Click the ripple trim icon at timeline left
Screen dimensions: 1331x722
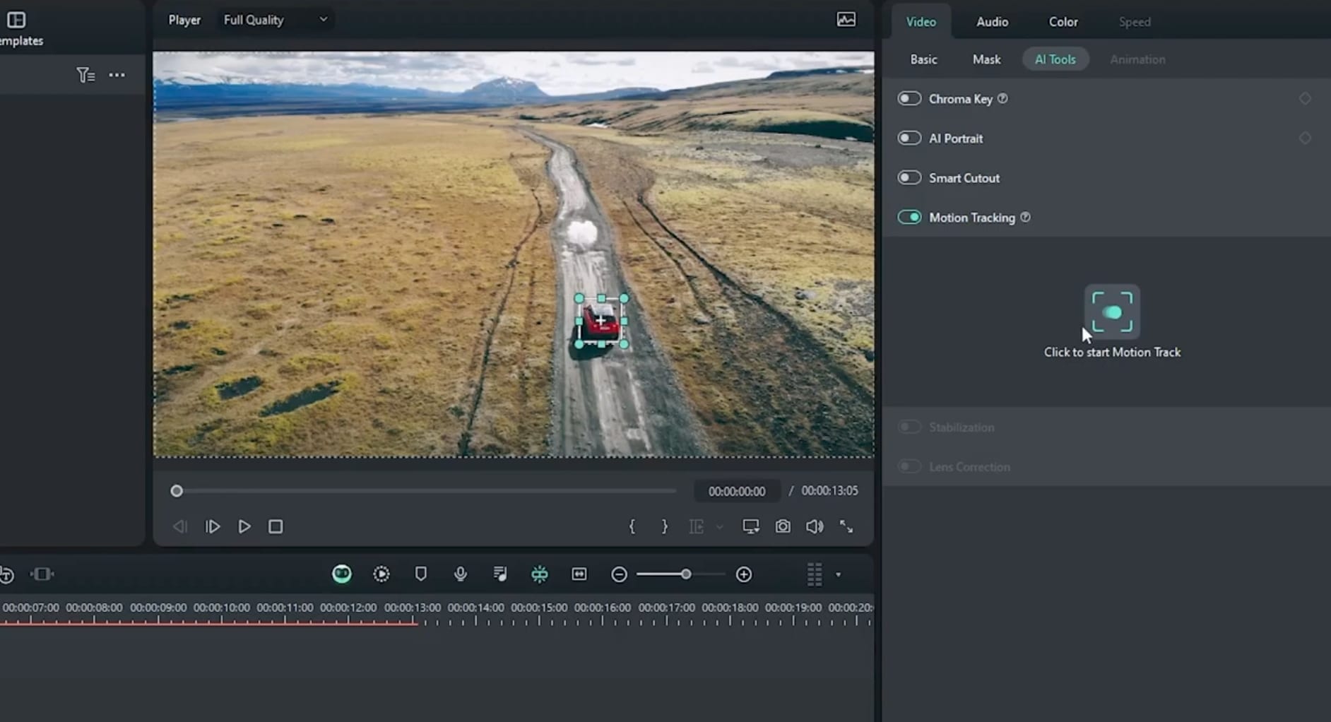(42, 574)
